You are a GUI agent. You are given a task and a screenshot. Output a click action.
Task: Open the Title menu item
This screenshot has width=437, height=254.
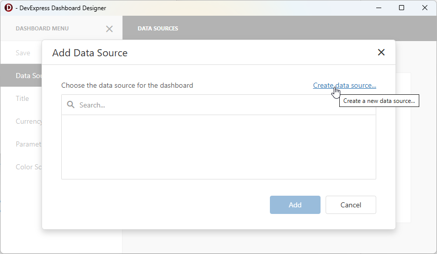point(22,98)
